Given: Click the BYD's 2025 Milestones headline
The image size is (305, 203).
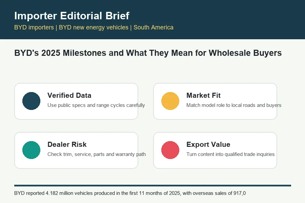Looking at the screenshot, I should (148, 53).
